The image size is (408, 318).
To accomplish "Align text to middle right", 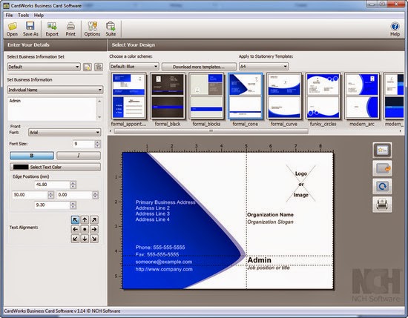I will coord(94,229).
